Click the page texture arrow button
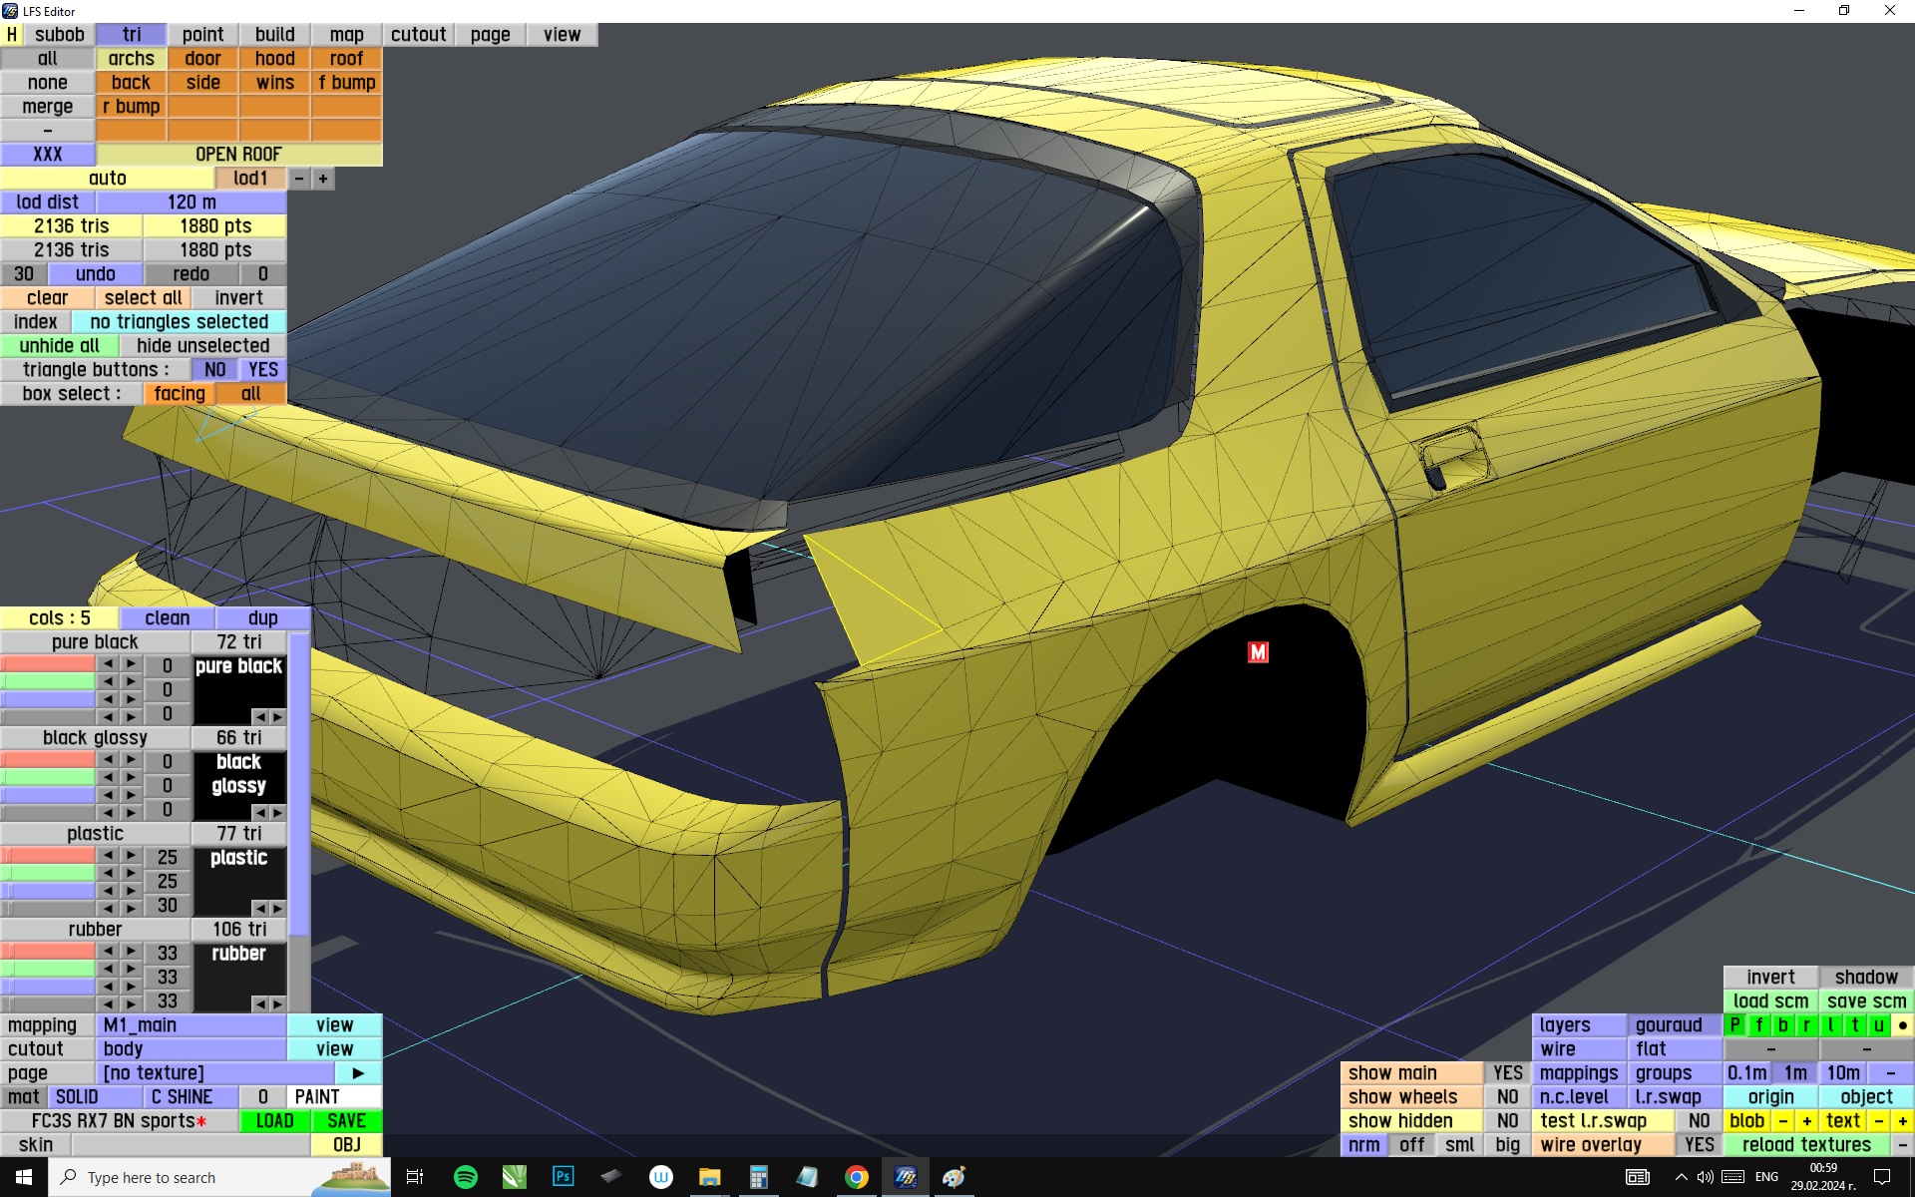The image size is (1915, 1197). pyautogui.click(x=358, y=1073)
